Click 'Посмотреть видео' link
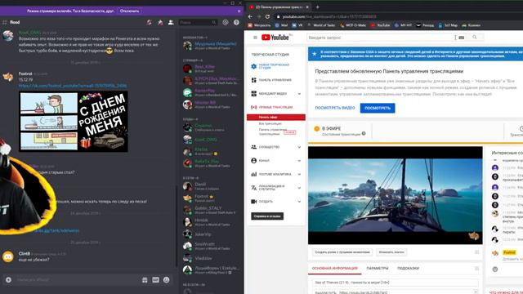This screenshot has height=294, width=523. [x=335, y=108]
